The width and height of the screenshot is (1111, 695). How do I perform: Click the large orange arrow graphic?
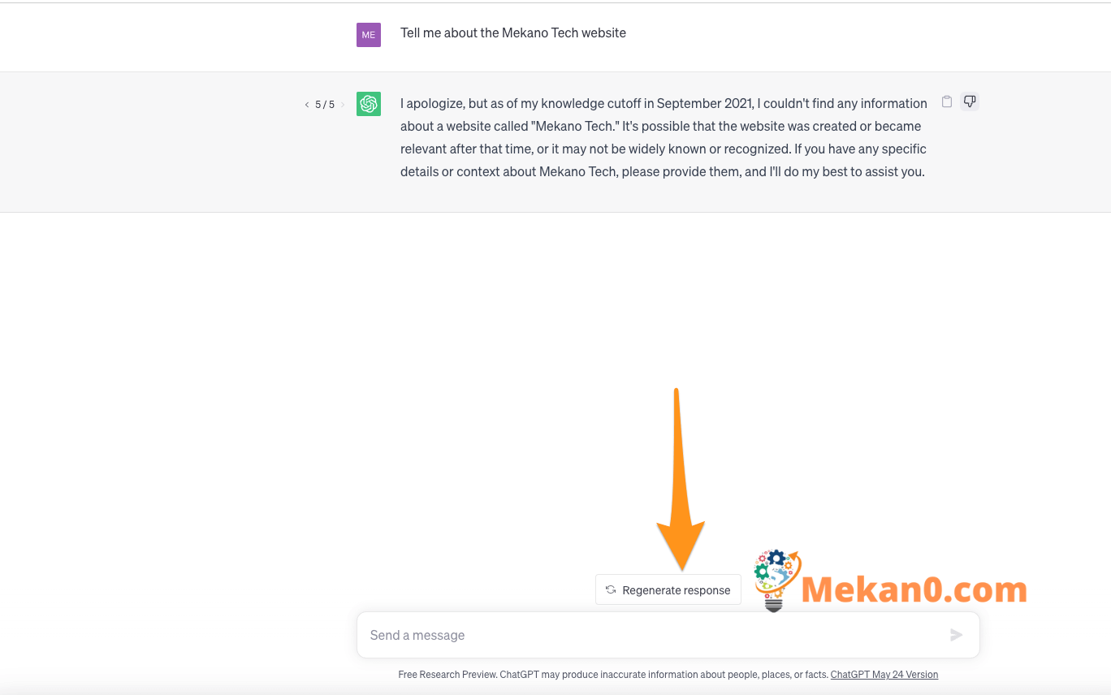pyautogui.click(x=680, y=479)
